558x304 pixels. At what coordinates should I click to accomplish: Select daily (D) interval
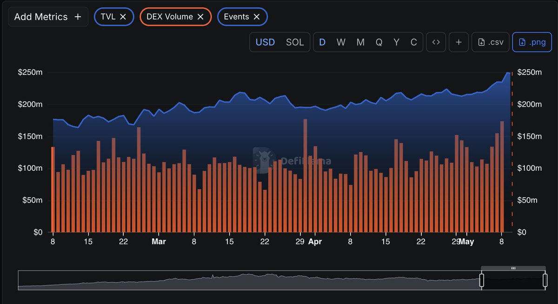[322, 42]
